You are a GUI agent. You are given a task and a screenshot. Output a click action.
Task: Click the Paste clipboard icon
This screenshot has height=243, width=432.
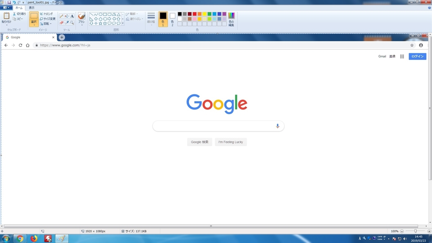[x=6, y=15]
